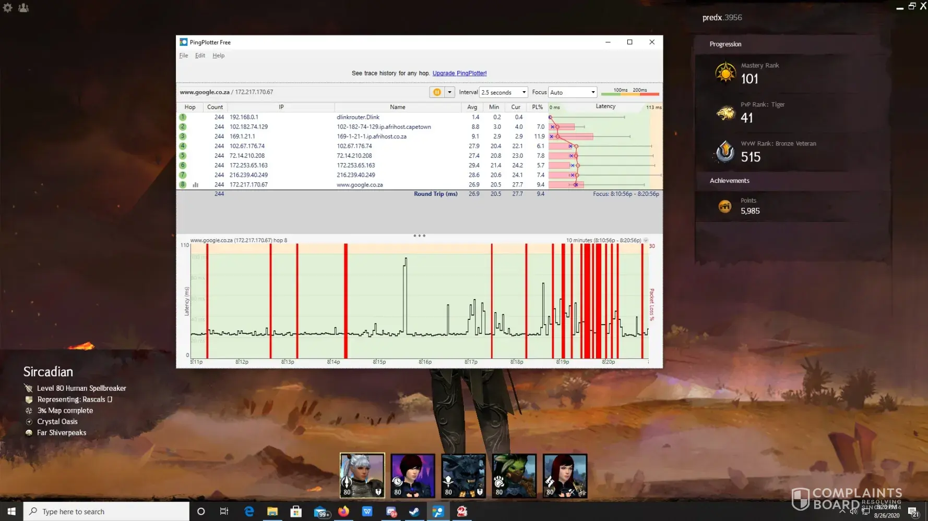The width and height of the screenshot is (928, 521).
Task: Pause the trace with the orange button
Action: (437, 92)
